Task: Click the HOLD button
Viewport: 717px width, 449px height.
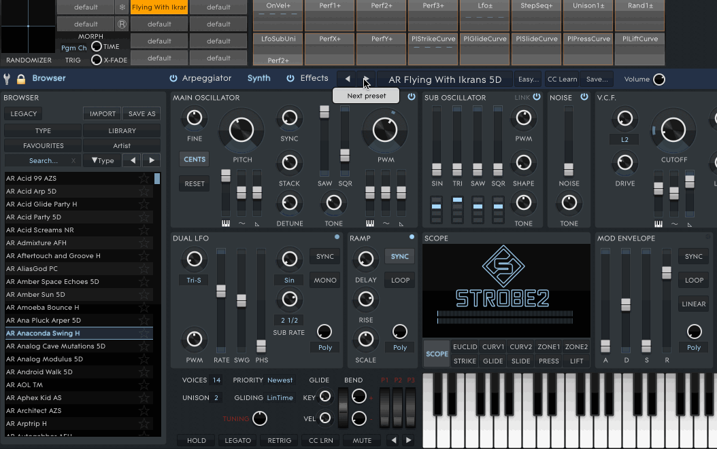Action: coord(196,440)
